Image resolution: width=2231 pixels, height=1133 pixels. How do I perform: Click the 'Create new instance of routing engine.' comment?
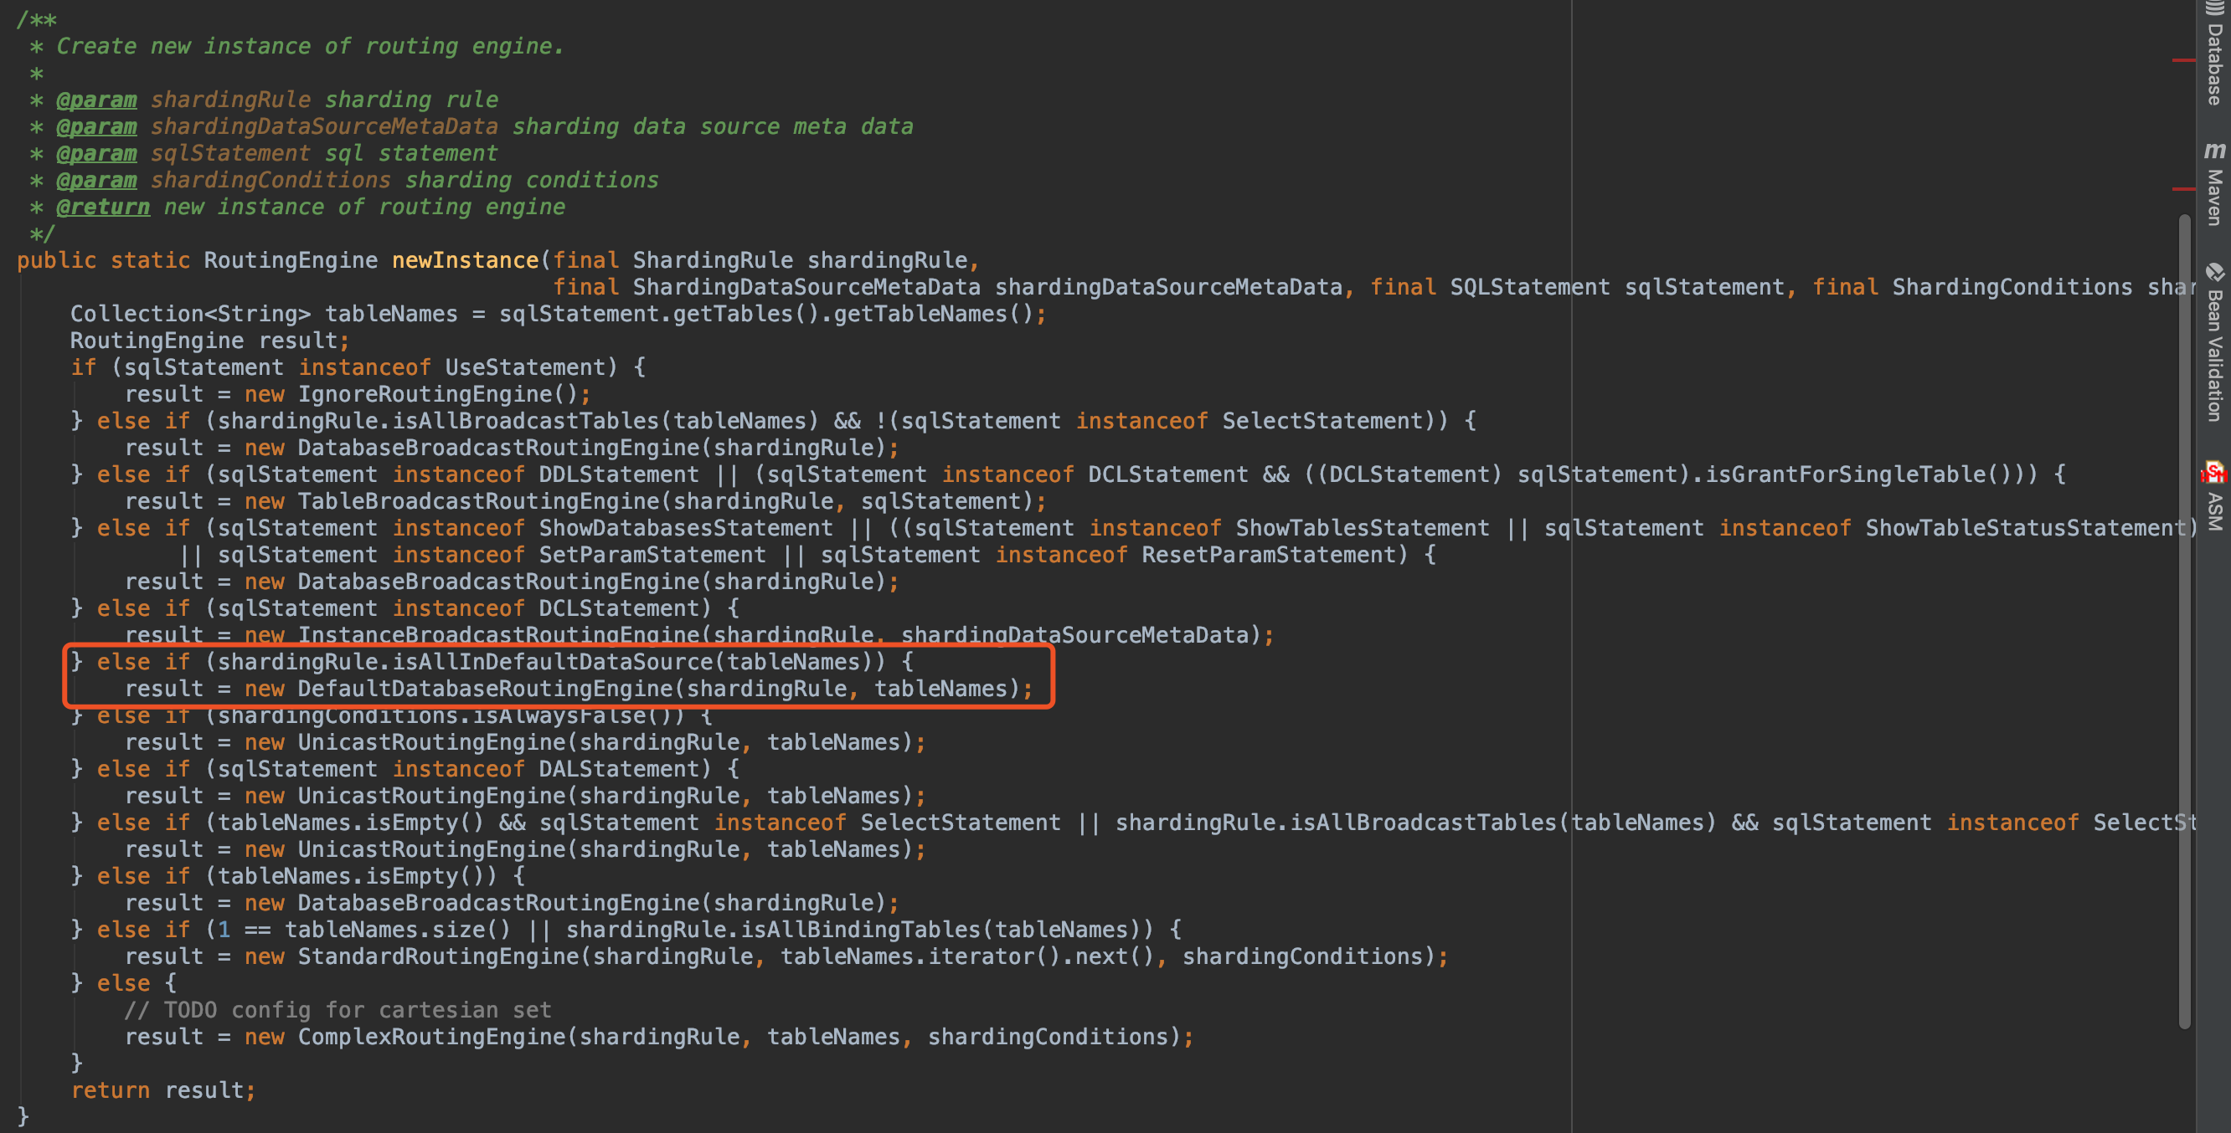(310, 46)
